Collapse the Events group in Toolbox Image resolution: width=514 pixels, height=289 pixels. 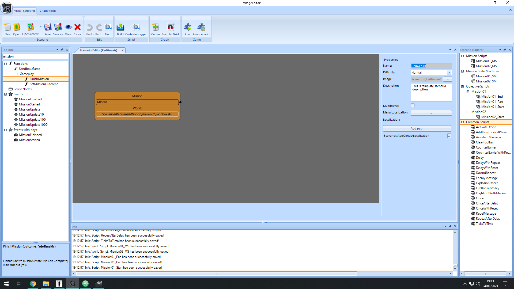(5, 94)
